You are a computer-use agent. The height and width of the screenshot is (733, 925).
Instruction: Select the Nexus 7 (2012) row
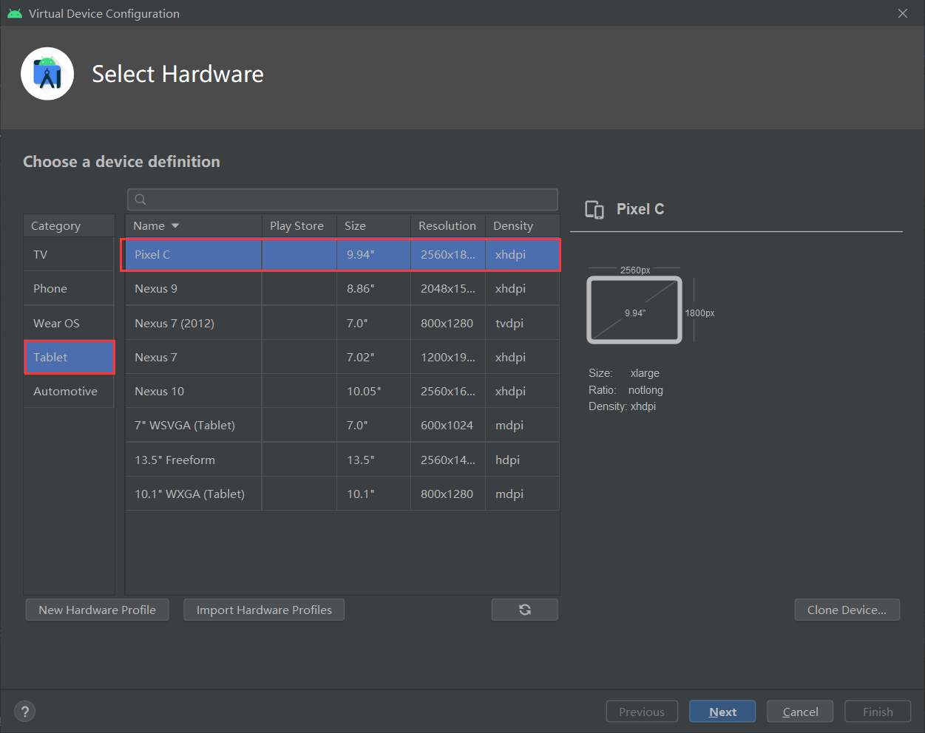[341, 323]
